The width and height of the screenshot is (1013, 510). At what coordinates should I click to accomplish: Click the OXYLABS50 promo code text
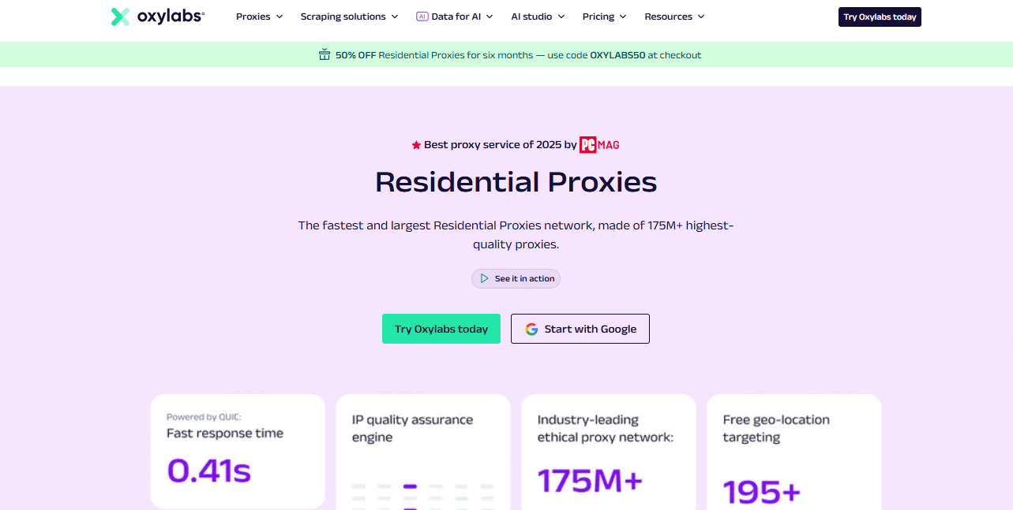617,54
